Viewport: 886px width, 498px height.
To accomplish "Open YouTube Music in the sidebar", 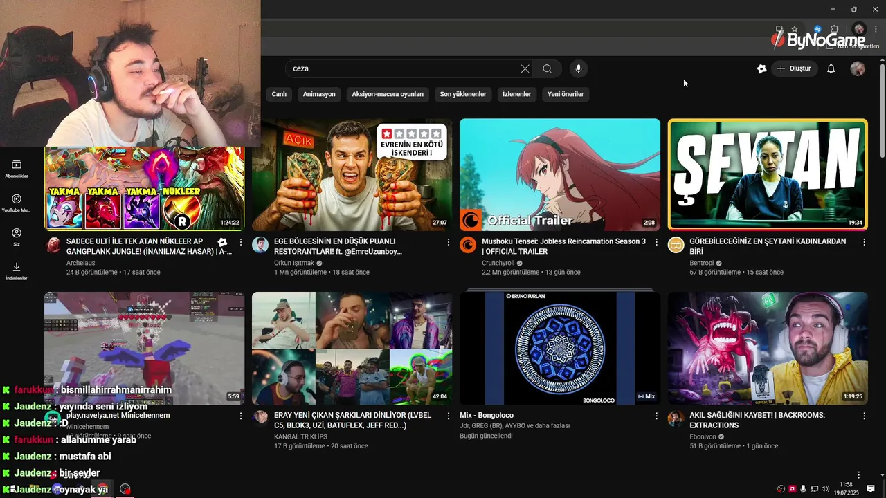I will [17, 203].
